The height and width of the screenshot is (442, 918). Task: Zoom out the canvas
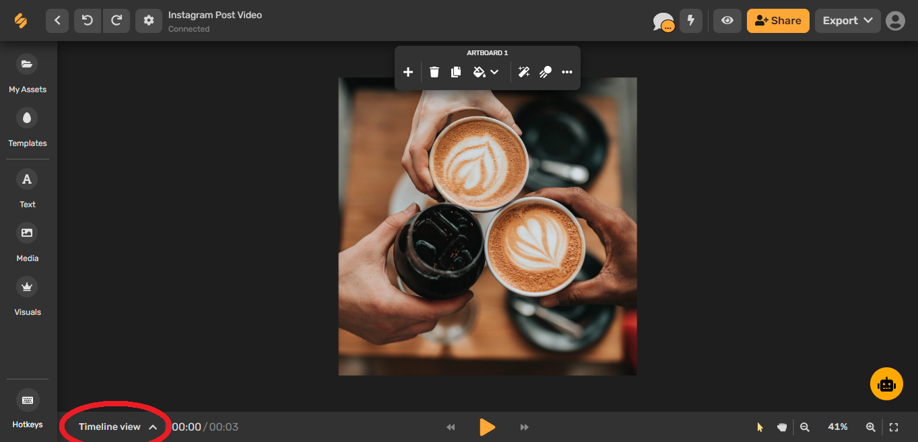[x=805, y=427]
